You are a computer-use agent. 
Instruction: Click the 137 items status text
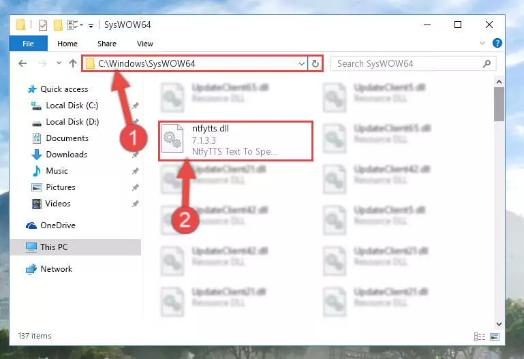click(35, 336)
